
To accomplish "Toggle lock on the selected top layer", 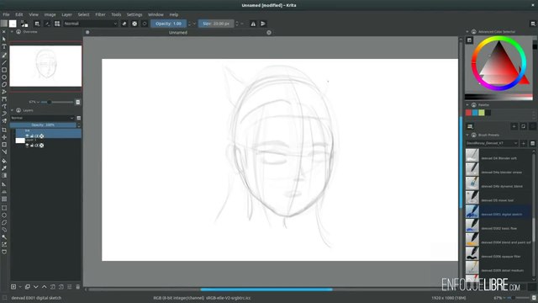I will (x=32, y=136).
